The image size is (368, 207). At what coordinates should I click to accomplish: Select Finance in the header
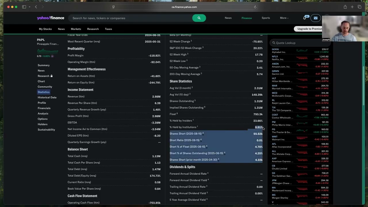coord(246,18)
